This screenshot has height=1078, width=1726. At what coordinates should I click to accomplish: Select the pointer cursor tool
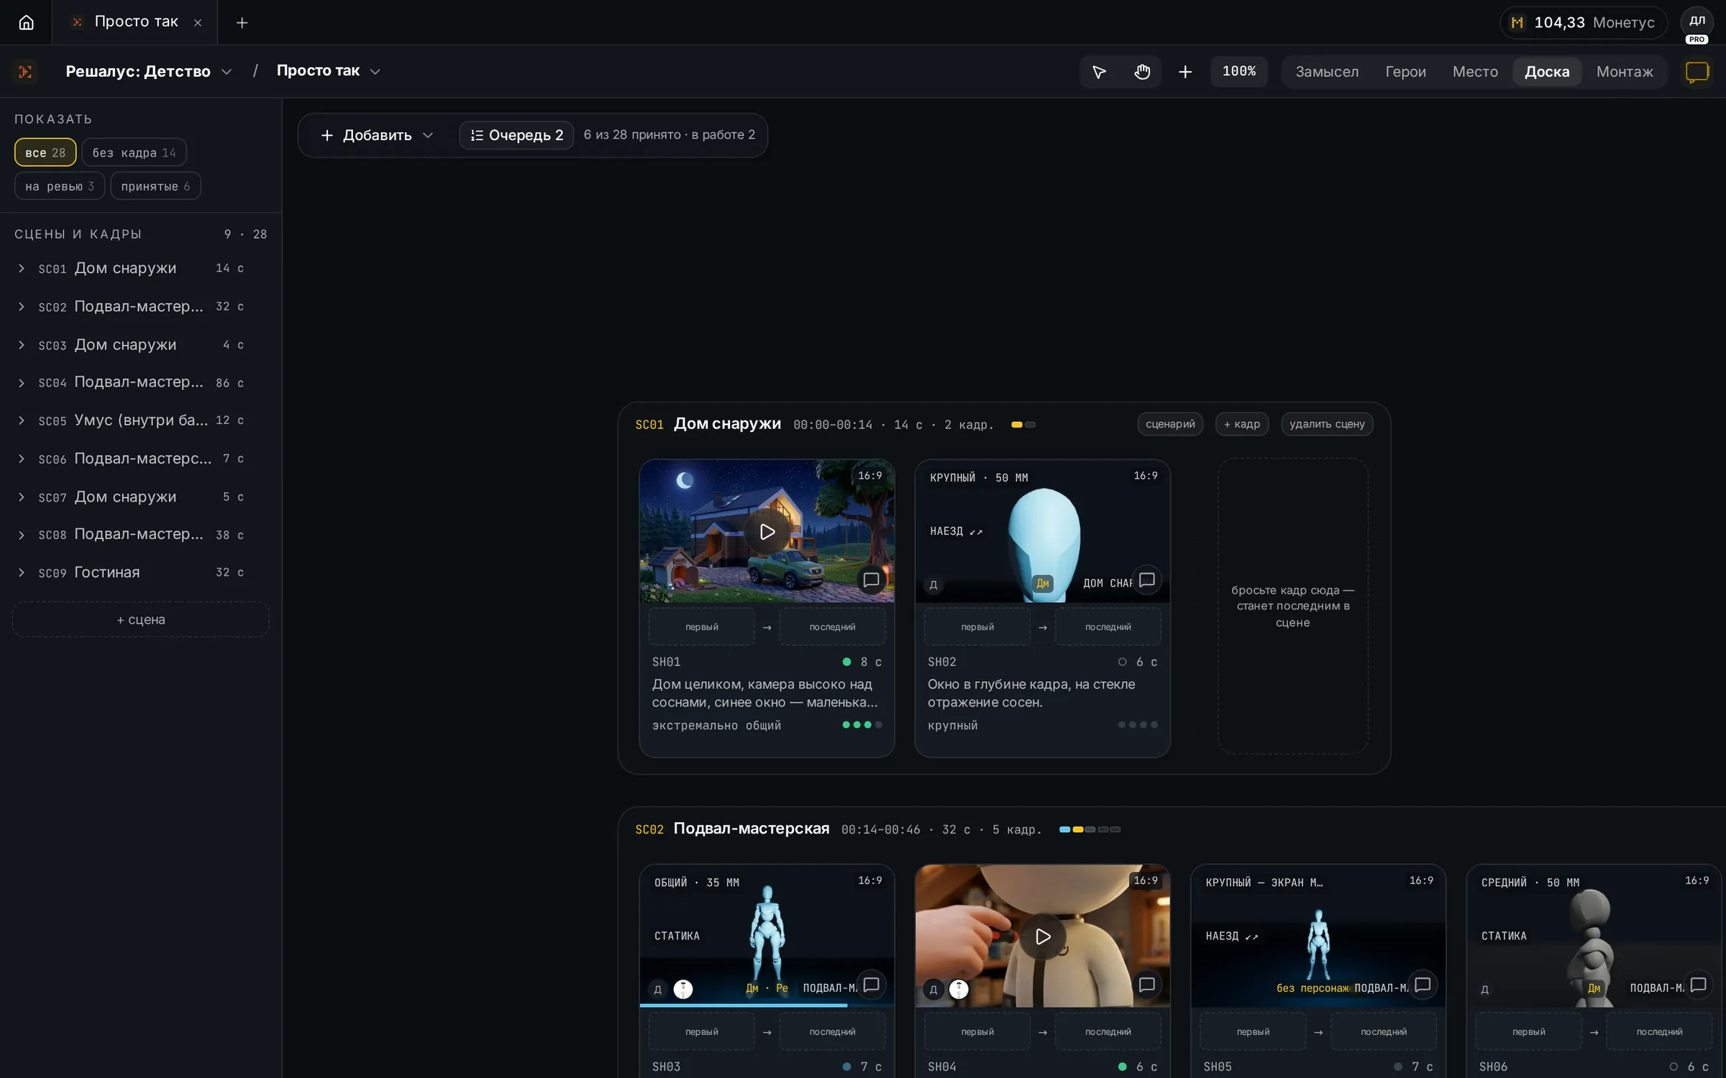tap(1099, 72)
